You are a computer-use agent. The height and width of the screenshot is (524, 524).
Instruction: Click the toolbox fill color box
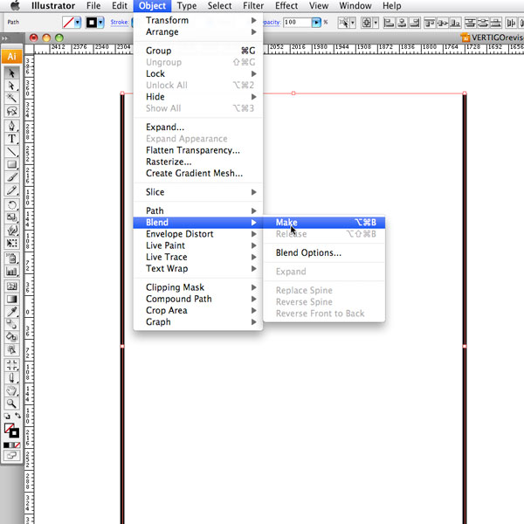click(x=9, y=428)
